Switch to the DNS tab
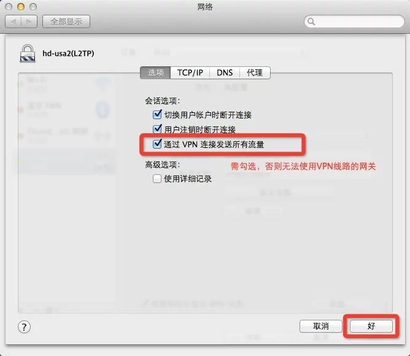The image size is (410, 356). pyautogui.click(x=225, y=72)
